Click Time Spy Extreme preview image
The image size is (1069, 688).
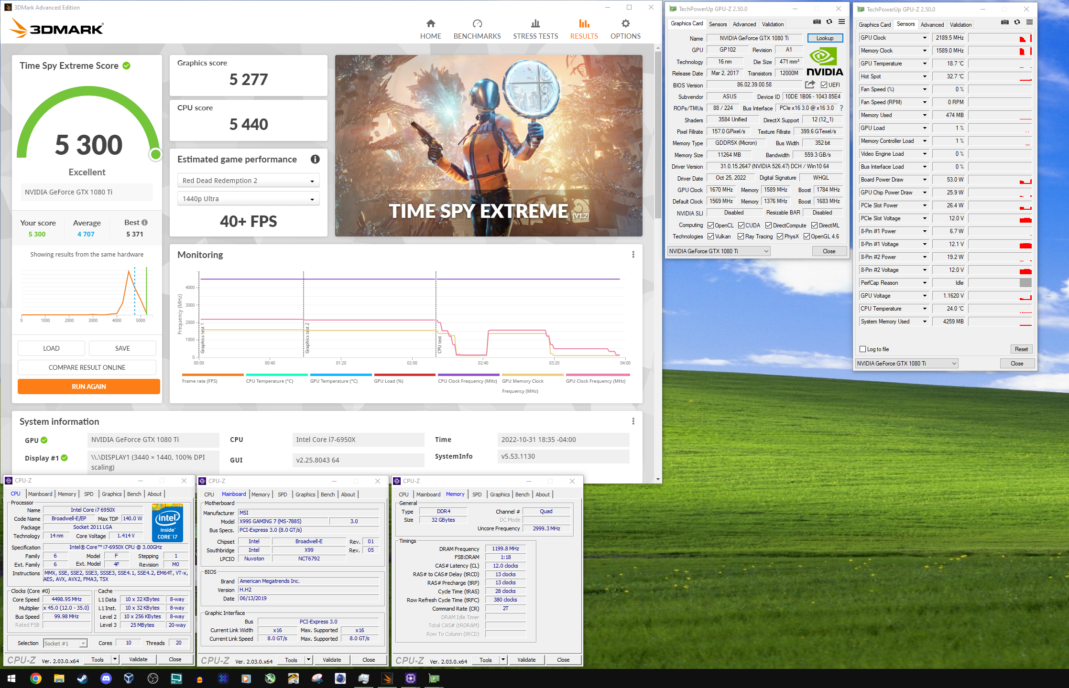489,146
